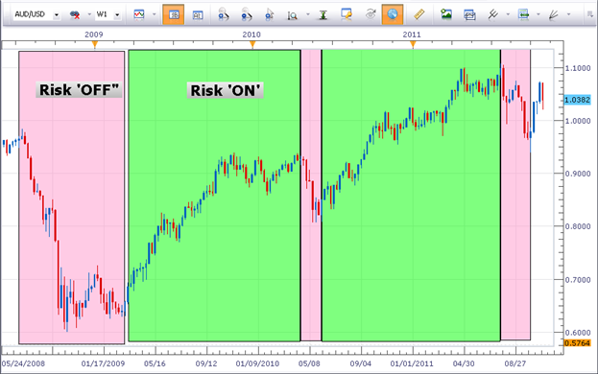The height and width of the screenshot is (374, 598).
Task: Open the pitchfork drawing tools dropdown
Action: coord(508,14)
